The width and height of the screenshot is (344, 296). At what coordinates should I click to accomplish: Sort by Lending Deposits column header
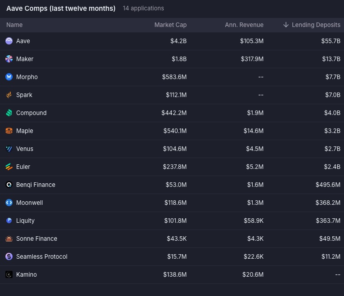[316, 25]
